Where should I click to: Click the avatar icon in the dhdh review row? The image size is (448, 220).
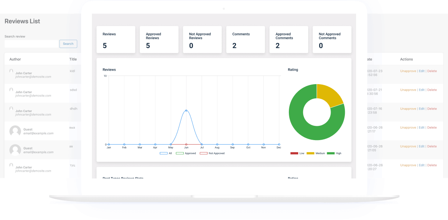tap(11, 108)
